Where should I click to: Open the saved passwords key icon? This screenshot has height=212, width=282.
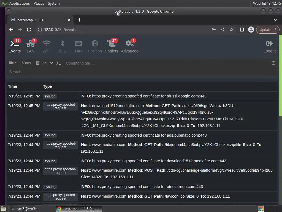(x=213, y=30)
